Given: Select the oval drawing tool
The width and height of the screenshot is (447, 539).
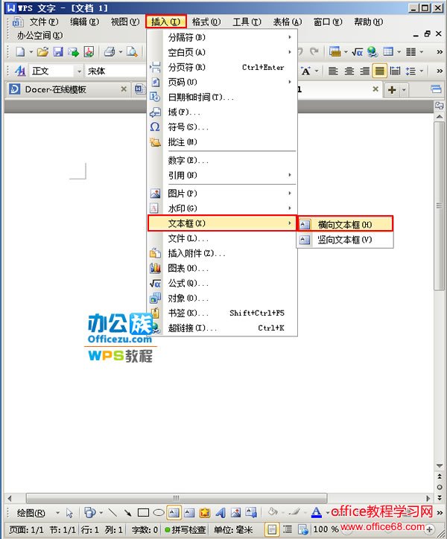Looking at the screenshot, I should coord(158,513).
